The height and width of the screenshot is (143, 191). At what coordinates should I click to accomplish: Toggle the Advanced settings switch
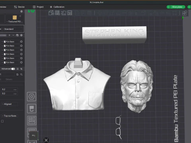pos(13,69)
